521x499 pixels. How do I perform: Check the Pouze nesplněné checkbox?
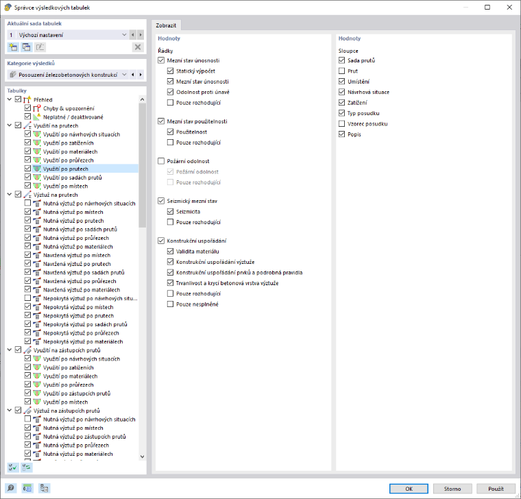[170, 304]
